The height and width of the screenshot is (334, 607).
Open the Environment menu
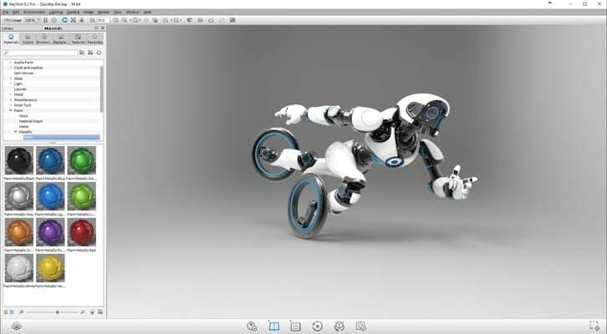coord(34,13)
